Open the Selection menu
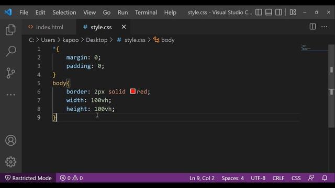Viewport: 335px width, 188px height. point(64,13)
